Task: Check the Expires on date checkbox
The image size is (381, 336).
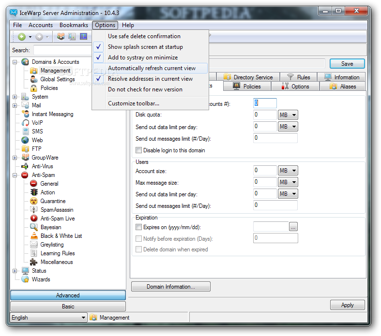Action: [x=138, y=227]
